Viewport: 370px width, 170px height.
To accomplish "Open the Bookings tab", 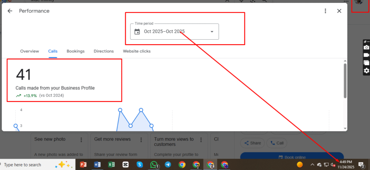I will pos(76,51).
